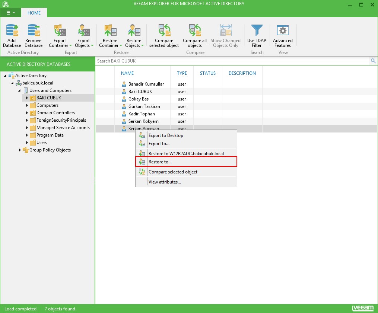Screen dimensions: 378x313
Task: Select the Program Data tree item
Action: coord(50,135)
